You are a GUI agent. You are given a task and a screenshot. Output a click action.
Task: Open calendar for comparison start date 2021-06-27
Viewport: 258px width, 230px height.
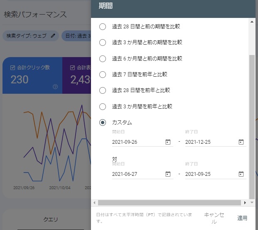coord(168,174)
